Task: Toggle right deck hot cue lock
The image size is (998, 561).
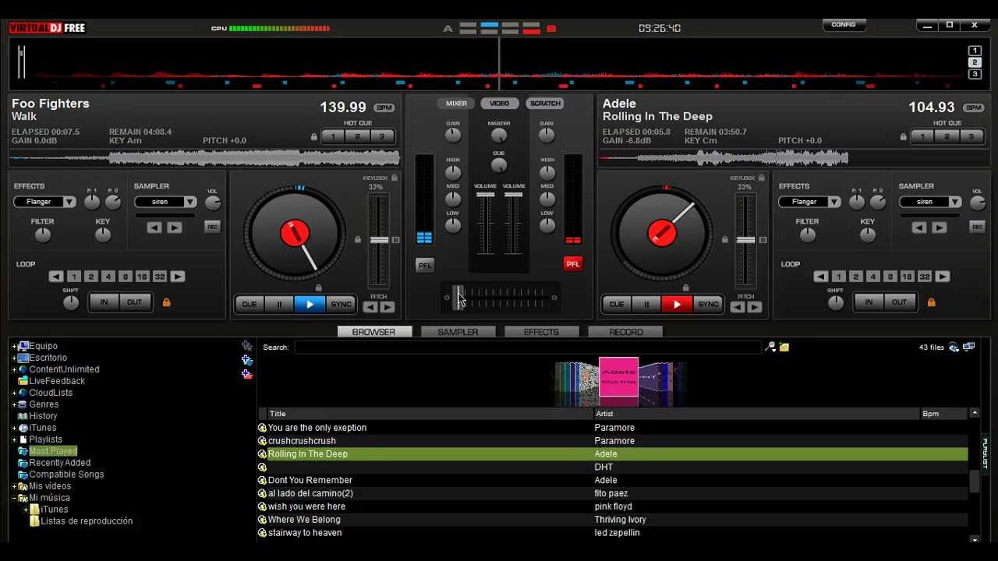Action: pyautogui.click(x=904, y=137)
